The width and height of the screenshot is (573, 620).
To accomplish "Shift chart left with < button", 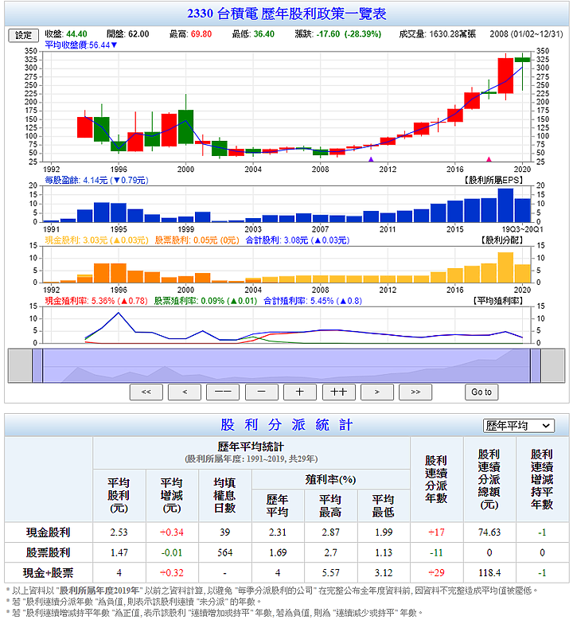I will click(x=185, y=392).
